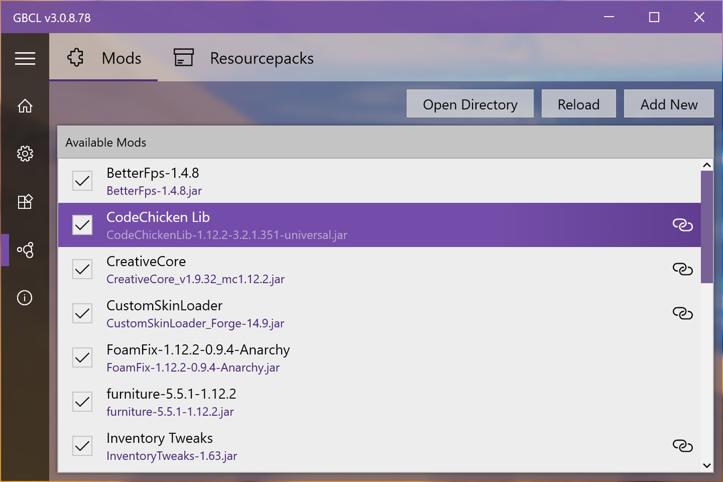Click link icon for CodeChicken Lib
The image size is (723, 482).
click(x=682, y=225)
